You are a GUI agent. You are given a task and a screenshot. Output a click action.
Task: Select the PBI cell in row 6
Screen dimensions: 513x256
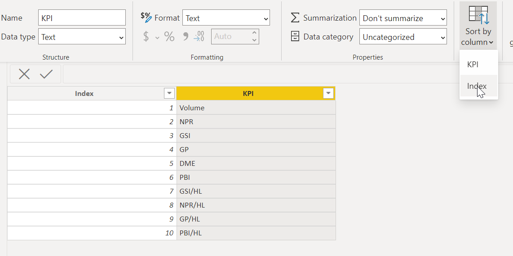coord(256,177)
